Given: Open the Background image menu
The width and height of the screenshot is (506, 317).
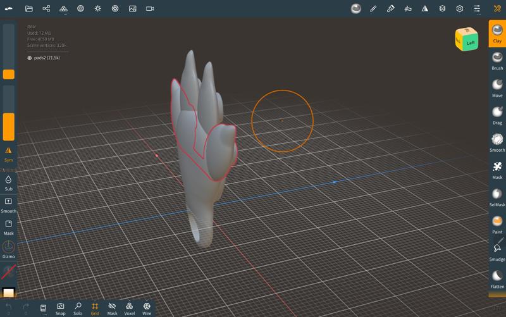Looking at the screenshot, I should pyautogui.click(x=133, y=9).
